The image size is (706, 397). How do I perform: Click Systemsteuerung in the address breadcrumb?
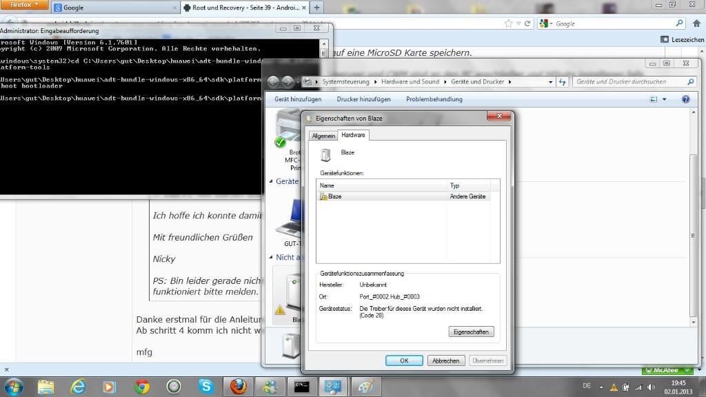[345, 82]
